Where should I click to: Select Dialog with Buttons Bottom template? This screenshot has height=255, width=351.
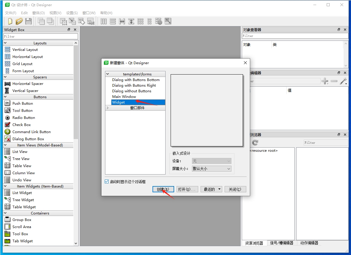click(136, 80)
